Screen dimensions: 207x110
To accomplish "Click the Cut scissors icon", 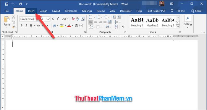I will [14, 17].
